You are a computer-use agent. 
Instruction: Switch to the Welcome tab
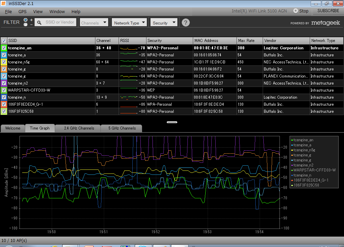pyautogui.click(x=13, y=128)
